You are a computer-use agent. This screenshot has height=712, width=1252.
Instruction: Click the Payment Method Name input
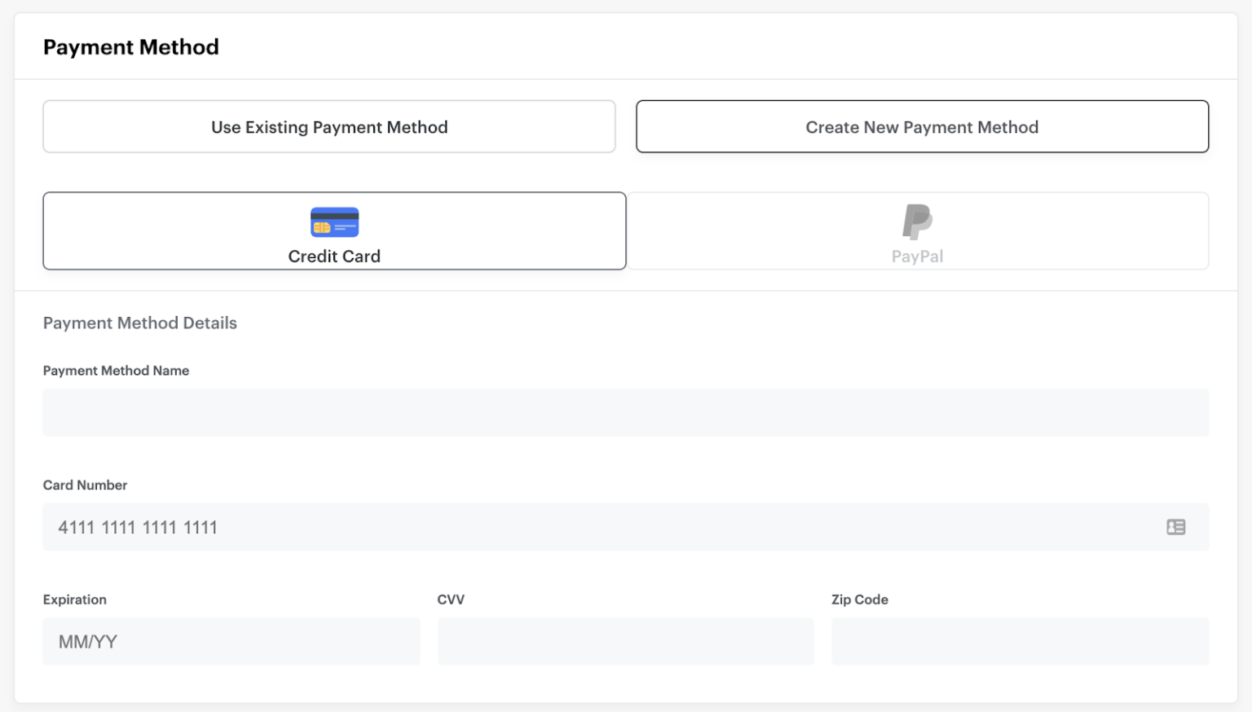(625, 412)
